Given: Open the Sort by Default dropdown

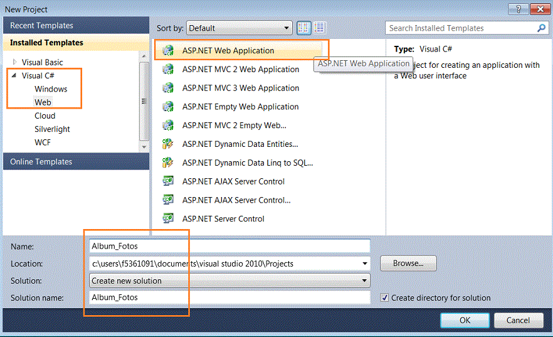Looking at the screenshot, I should point(239,28).
